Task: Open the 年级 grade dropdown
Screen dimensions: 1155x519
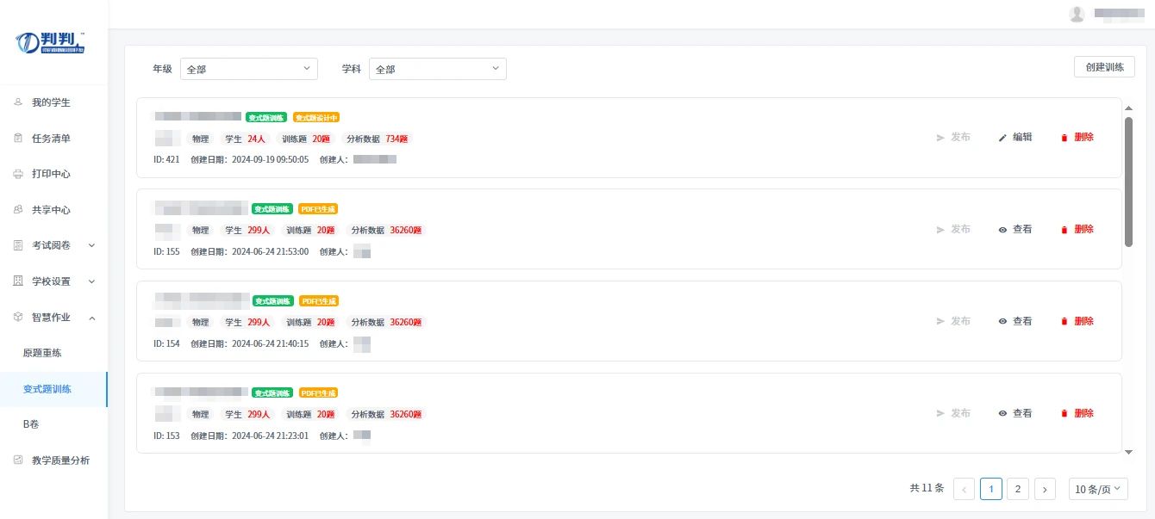Action: coord(248,69)
